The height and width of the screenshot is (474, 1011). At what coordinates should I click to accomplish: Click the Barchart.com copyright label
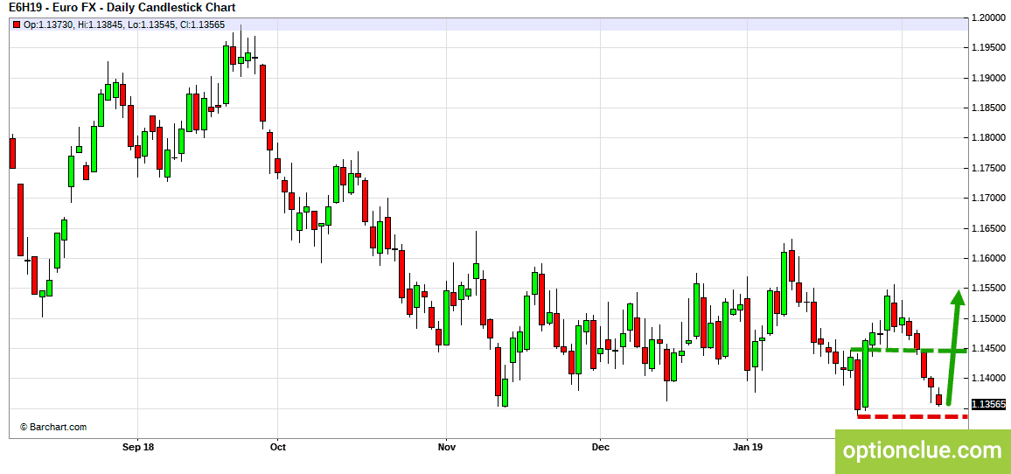(52, 427)
